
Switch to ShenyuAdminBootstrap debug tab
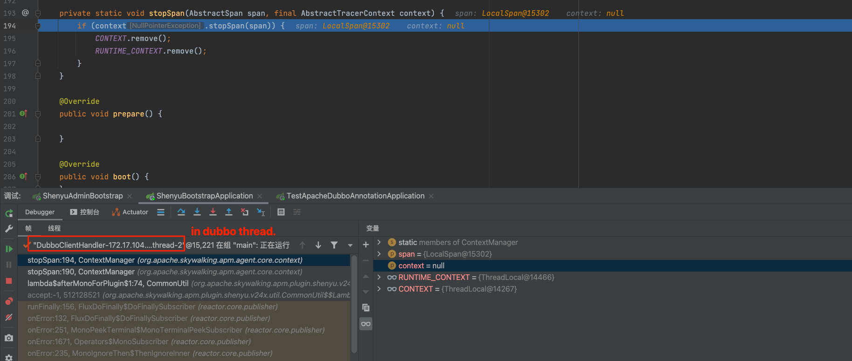coord(82,196)
